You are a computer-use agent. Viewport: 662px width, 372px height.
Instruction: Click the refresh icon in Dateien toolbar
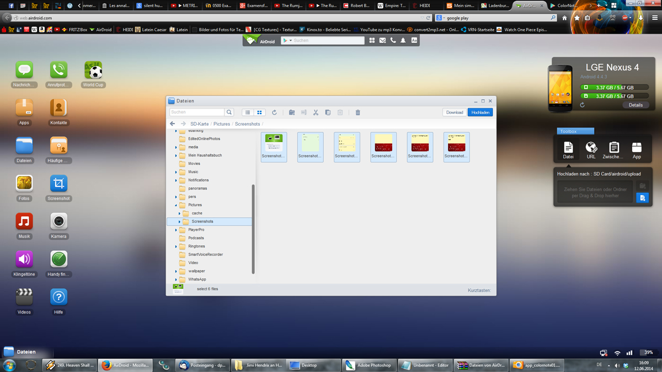(274, 112)
